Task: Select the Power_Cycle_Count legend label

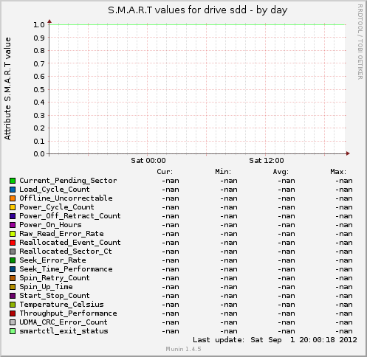Action: (57, 207)
